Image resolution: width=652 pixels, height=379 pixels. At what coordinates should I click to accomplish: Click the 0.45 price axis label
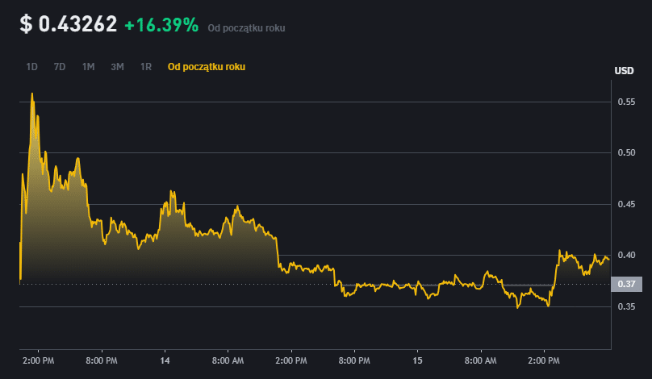click(626, 204)
